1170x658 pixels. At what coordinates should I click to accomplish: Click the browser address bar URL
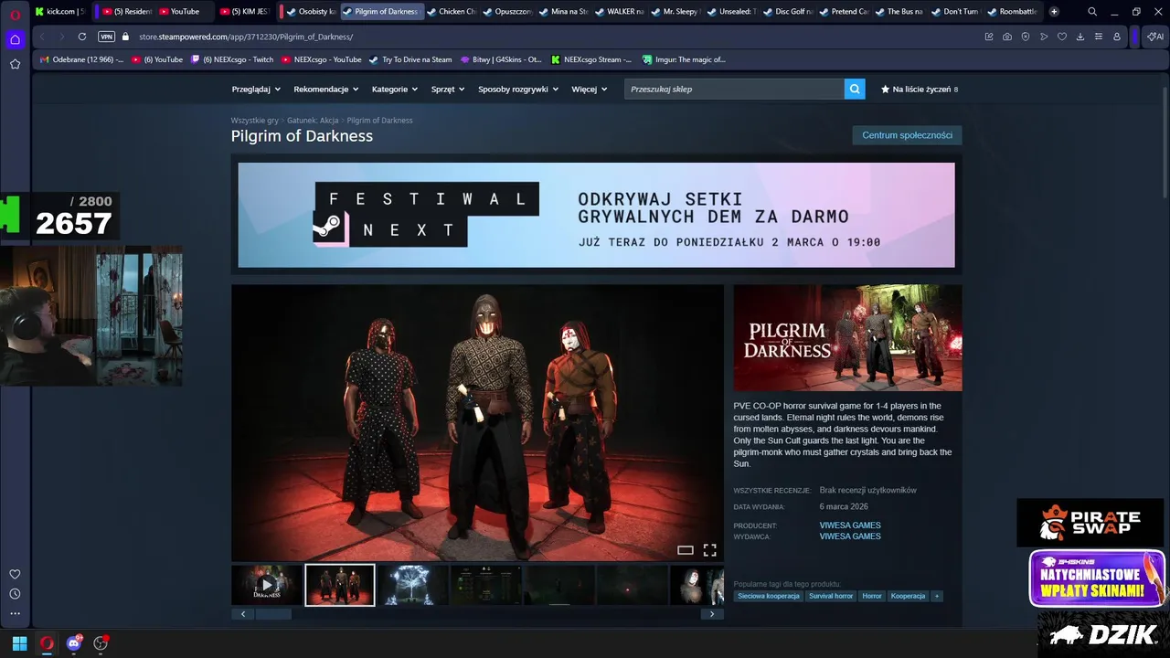click(246, 37)
